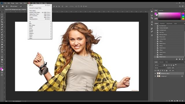185x104 pixels.
Task: Choose Liquify from Filter menu
Action: [x=40, y=17]
